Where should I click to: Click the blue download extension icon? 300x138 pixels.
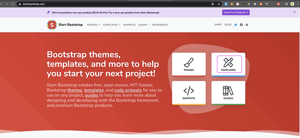[226, 4]
